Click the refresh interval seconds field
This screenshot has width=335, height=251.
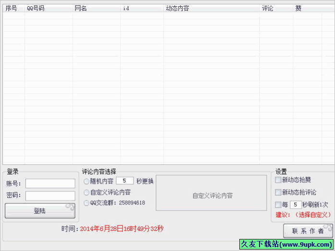click(x=296, y=204)
